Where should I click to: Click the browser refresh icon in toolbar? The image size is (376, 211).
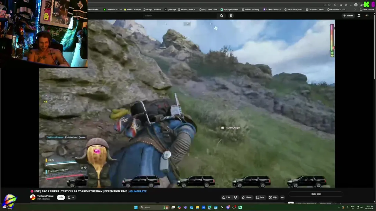click(x=335, y=5)
